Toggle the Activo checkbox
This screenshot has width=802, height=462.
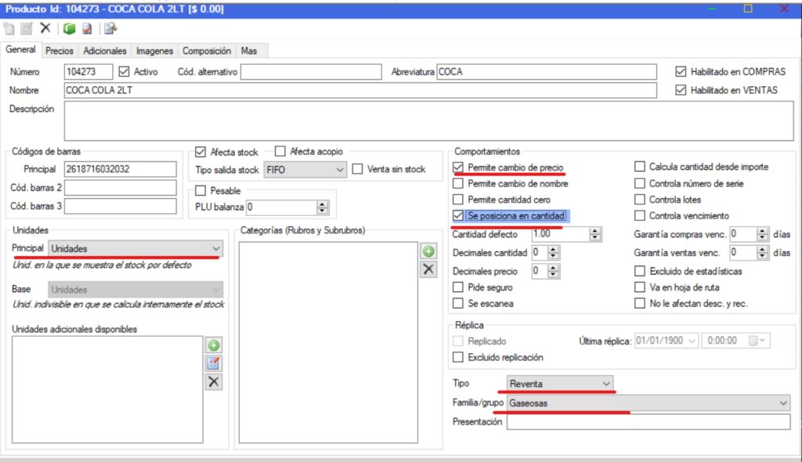pyautogui.click(x=124, y=71)
